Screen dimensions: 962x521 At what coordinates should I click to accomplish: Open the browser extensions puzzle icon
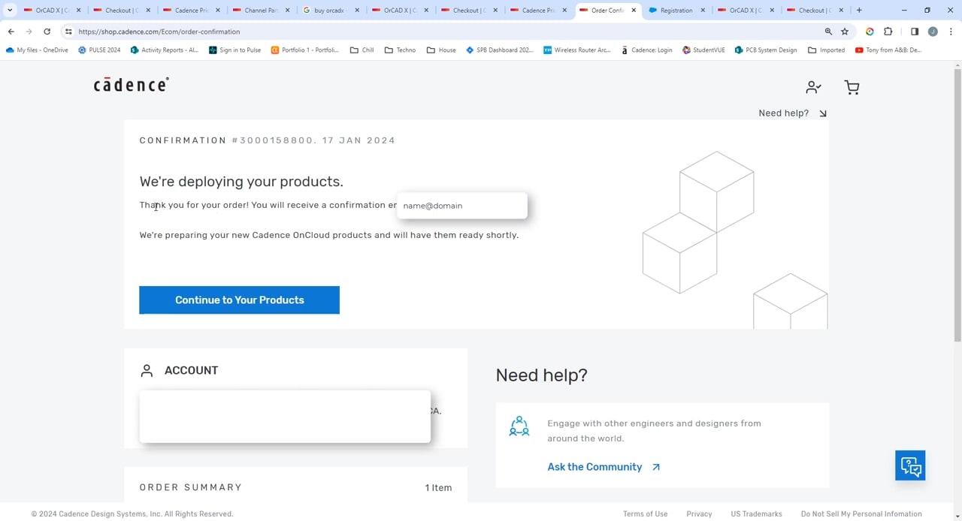(888, 32)
